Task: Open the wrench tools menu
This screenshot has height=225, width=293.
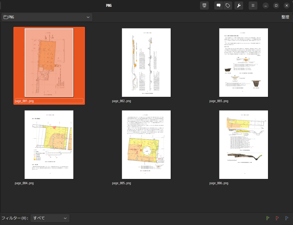Action: [x=239, y=6]
